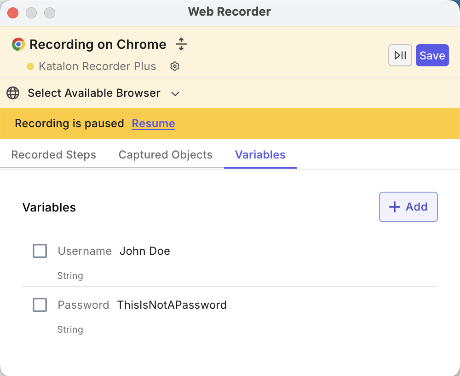Open the Select Available Browser dropdown
The width and height of the screenshot is (460, 376).
coord(94,93)
